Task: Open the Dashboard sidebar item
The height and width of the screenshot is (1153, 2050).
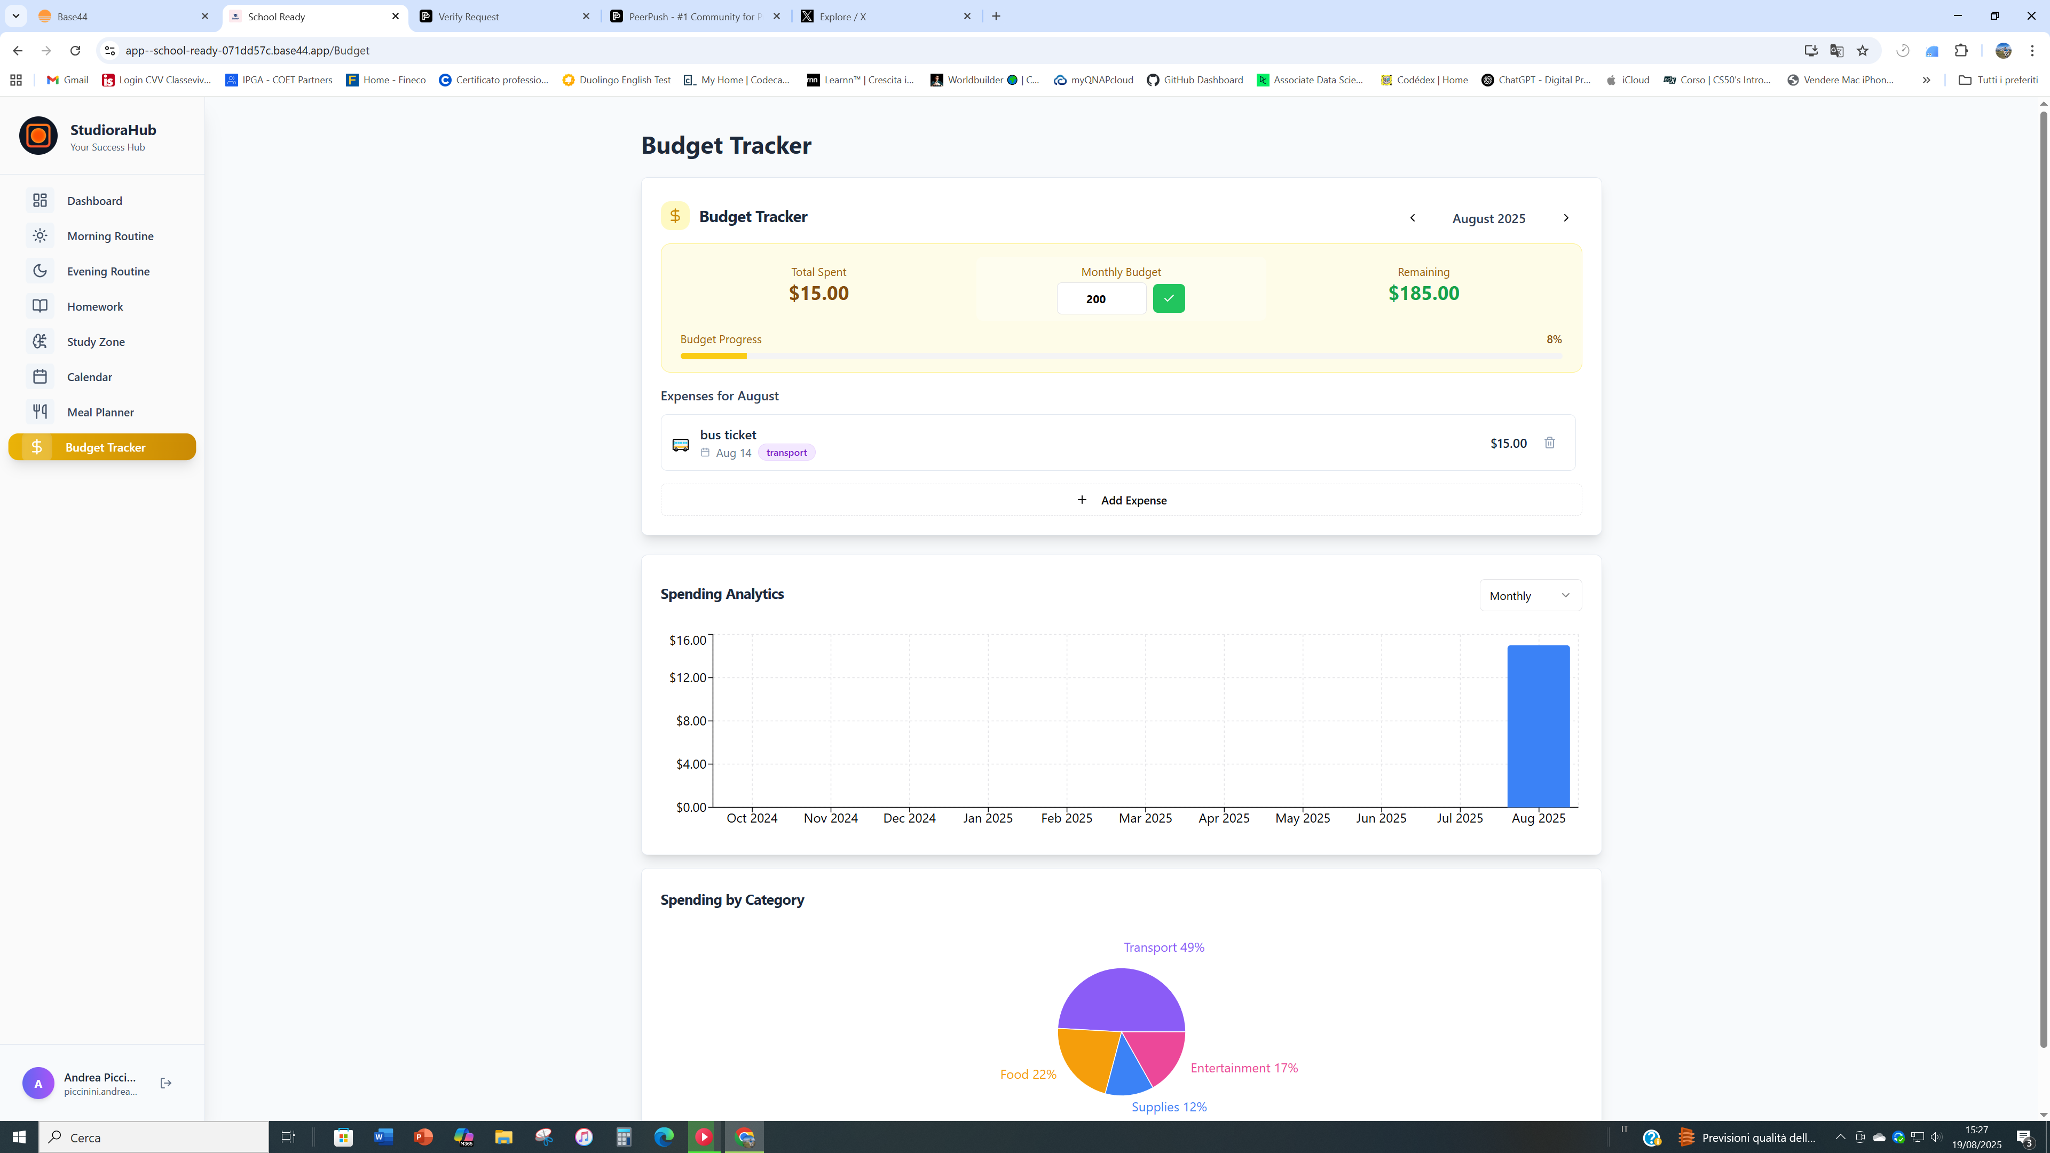Action: [102, 201]
